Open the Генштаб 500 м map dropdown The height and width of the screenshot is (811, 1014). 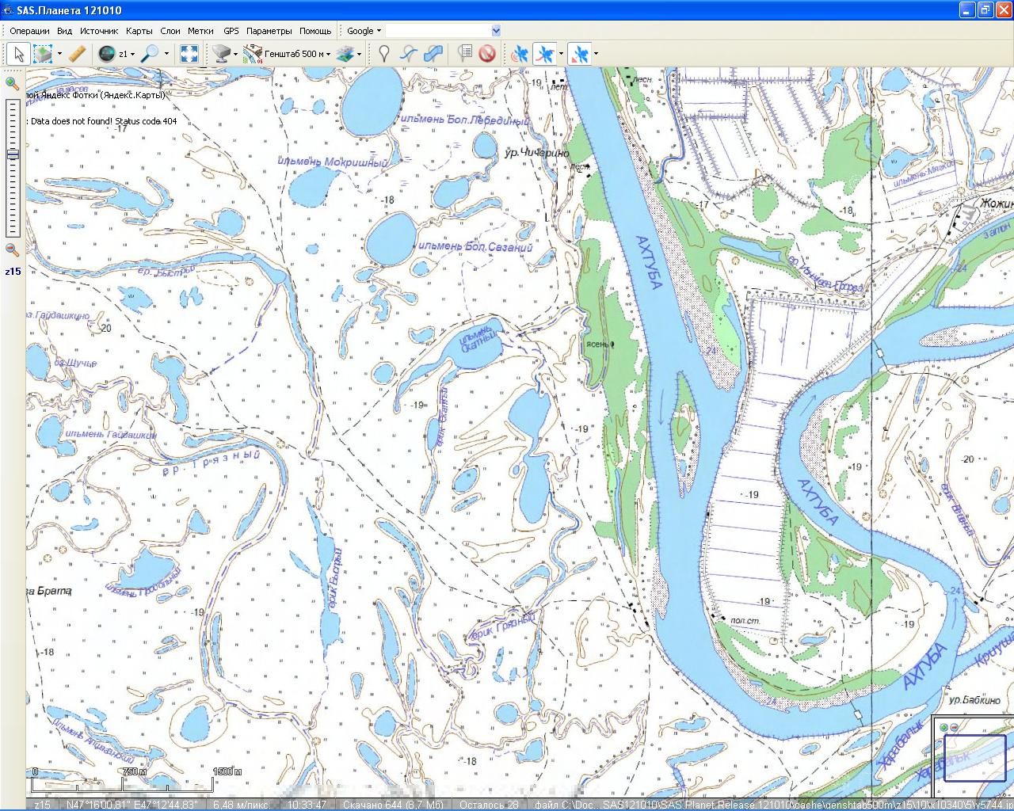click(293, 54)
